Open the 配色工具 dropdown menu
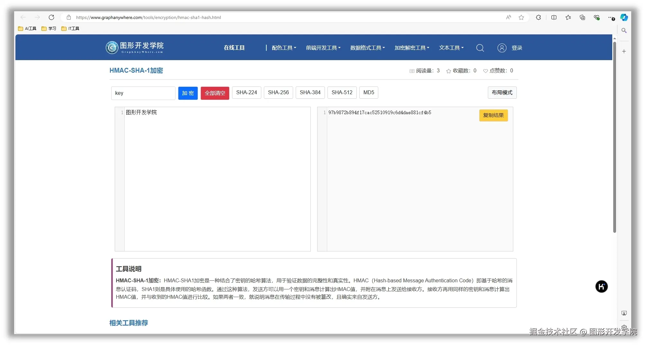This screenshot has height=345, width=646. point(283,48)
